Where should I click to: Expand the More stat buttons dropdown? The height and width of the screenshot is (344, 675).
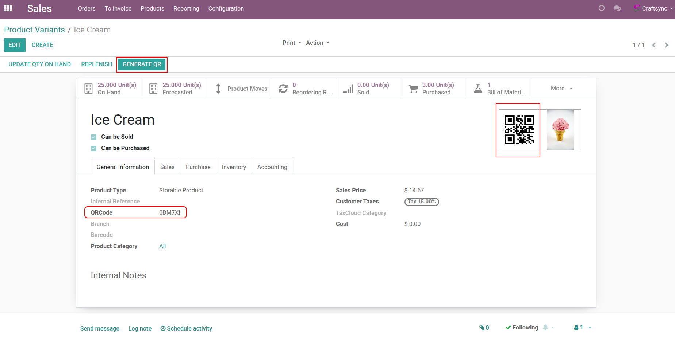[x=561, y=89]
